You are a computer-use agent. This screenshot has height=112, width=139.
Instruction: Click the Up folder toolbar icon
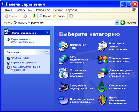pos(34,16)
